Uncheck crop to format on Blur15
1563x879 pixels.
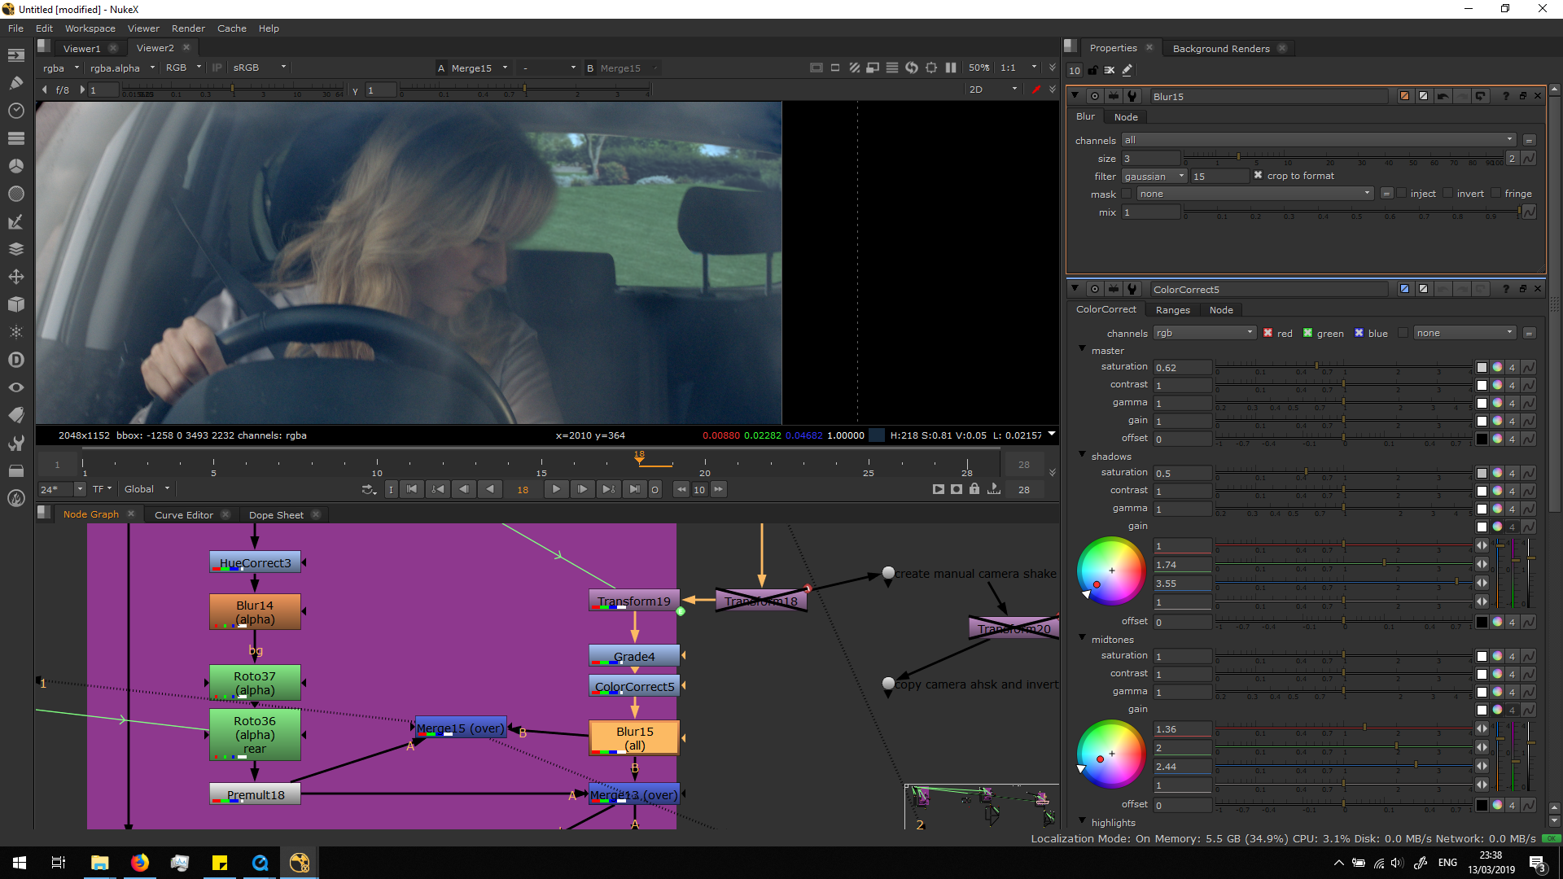point(1258,176)
